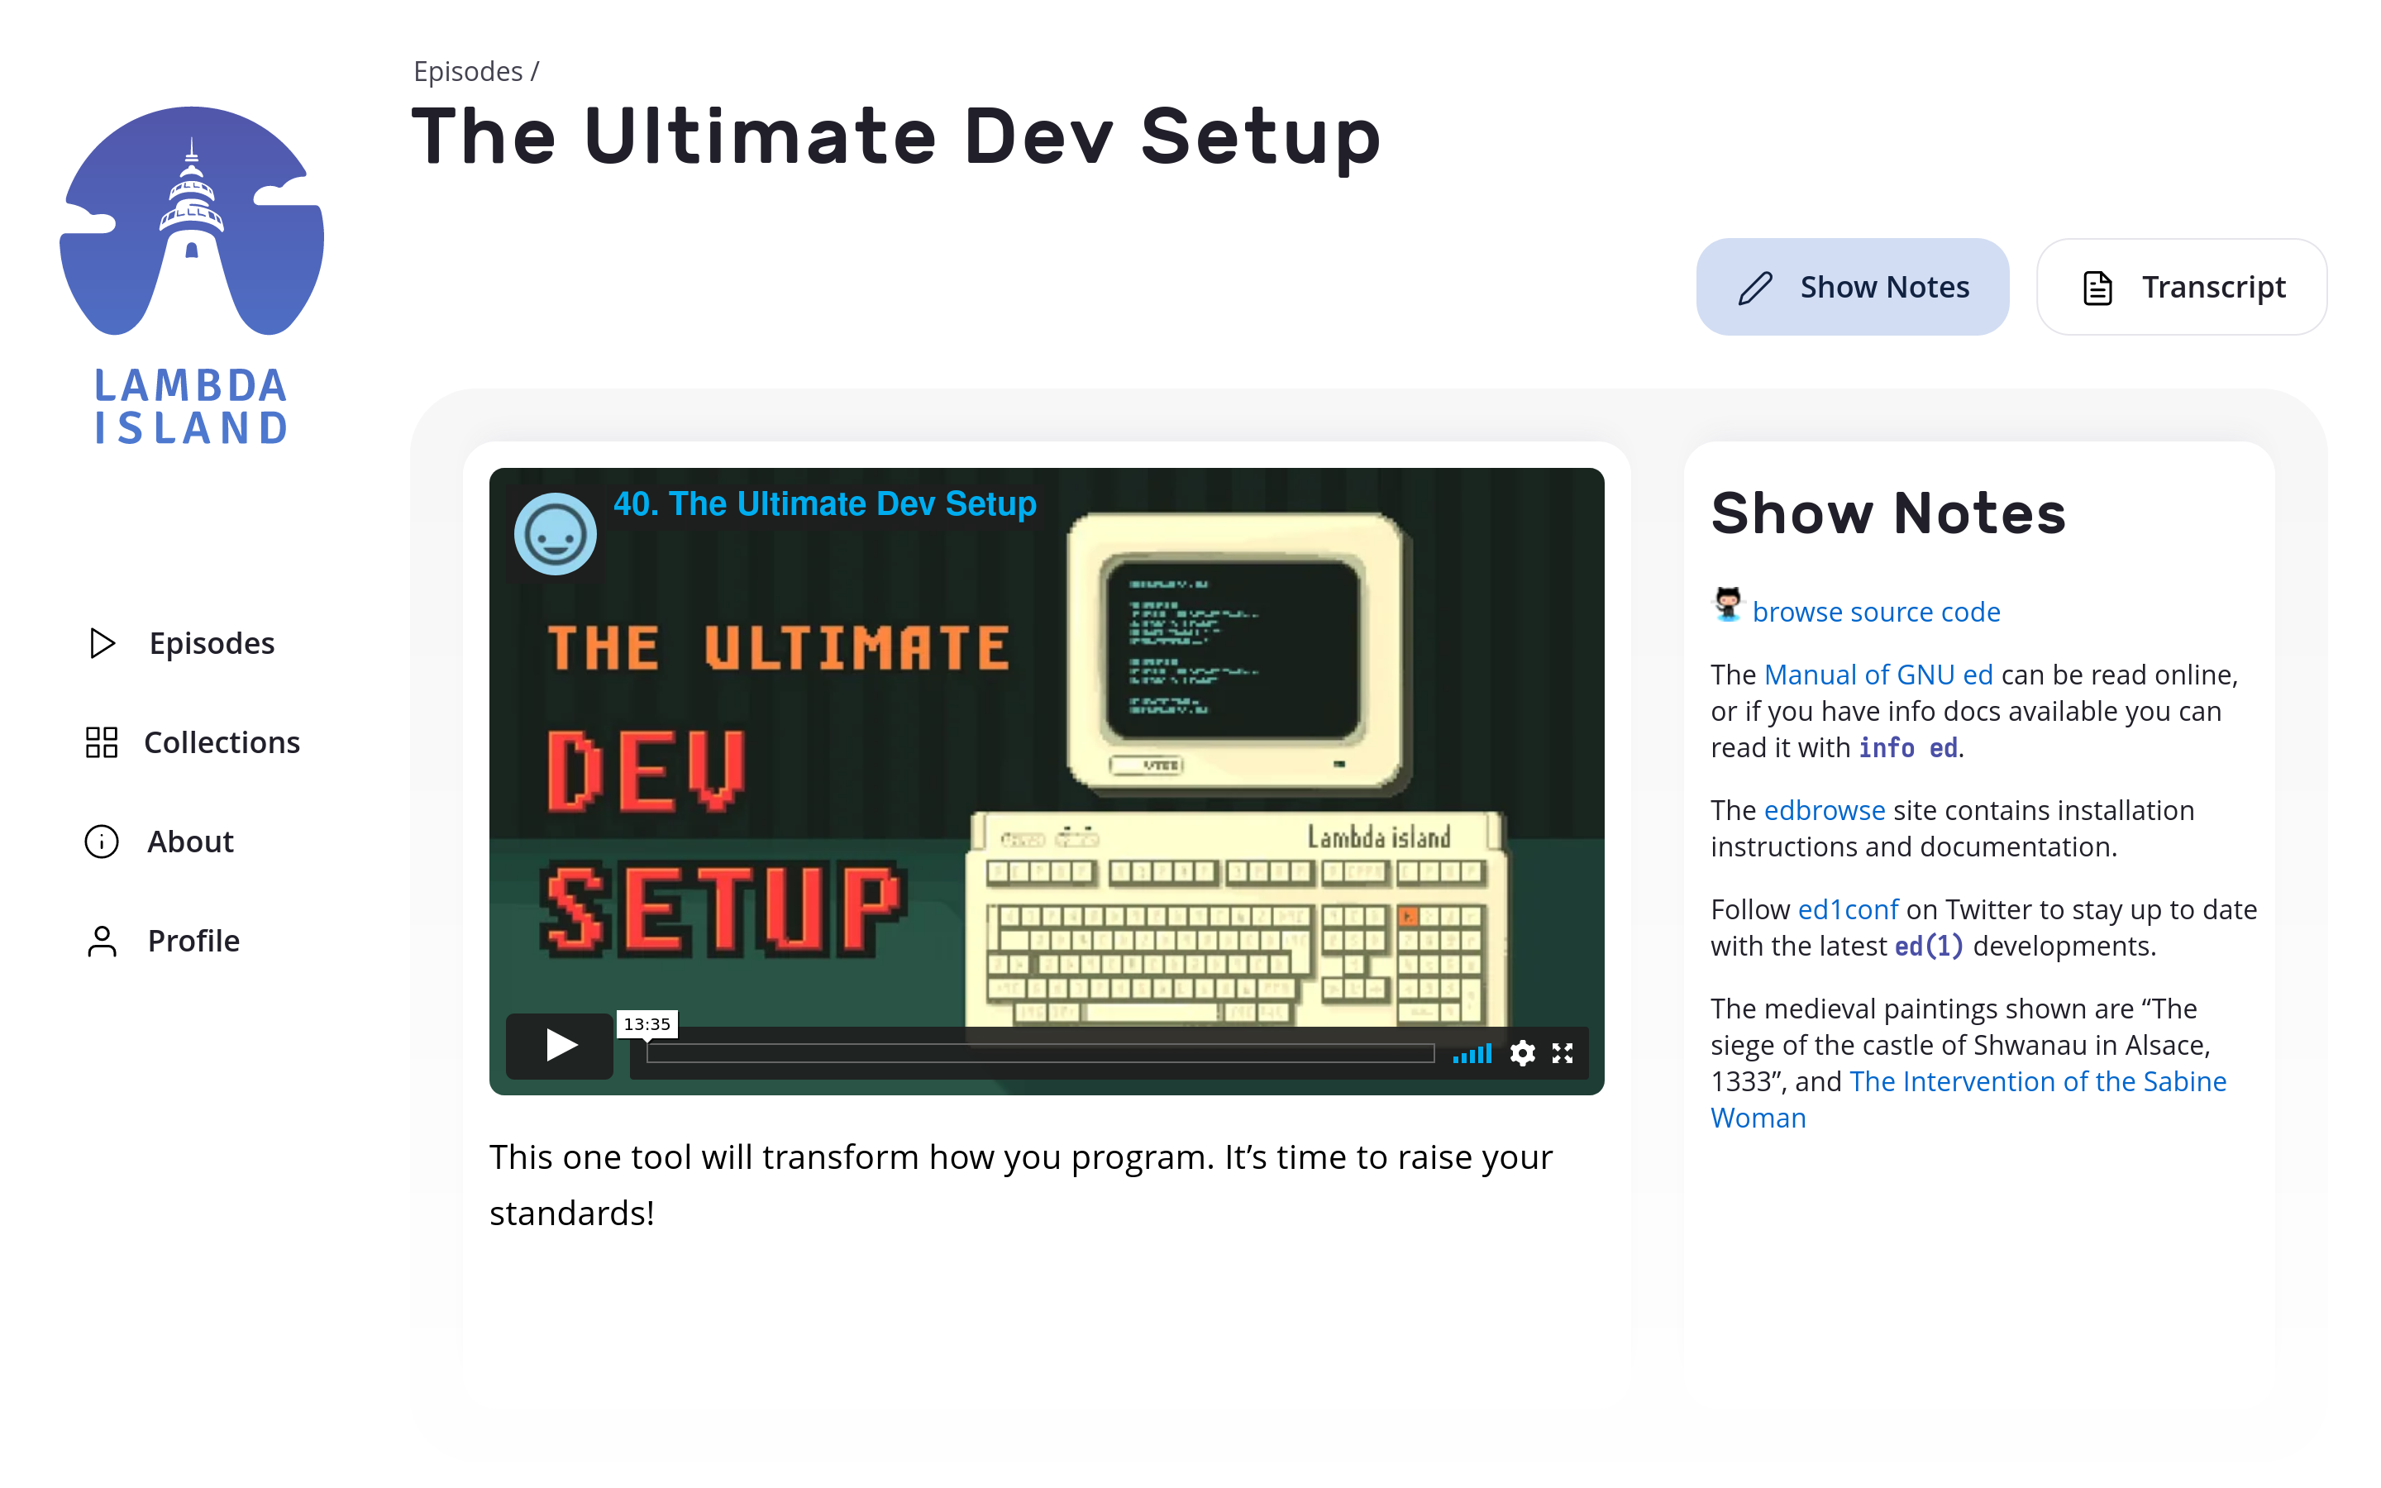Play the Ultimate Dev Setup video
The height and width of the screenshot is (1488, 2381).
tap(560, 1045)
